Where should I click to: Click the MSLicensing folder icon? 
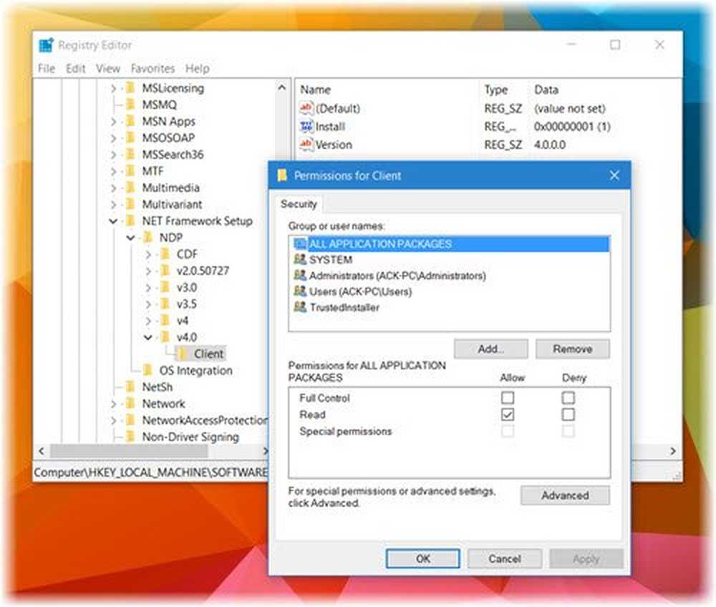(x=130, y=87)
